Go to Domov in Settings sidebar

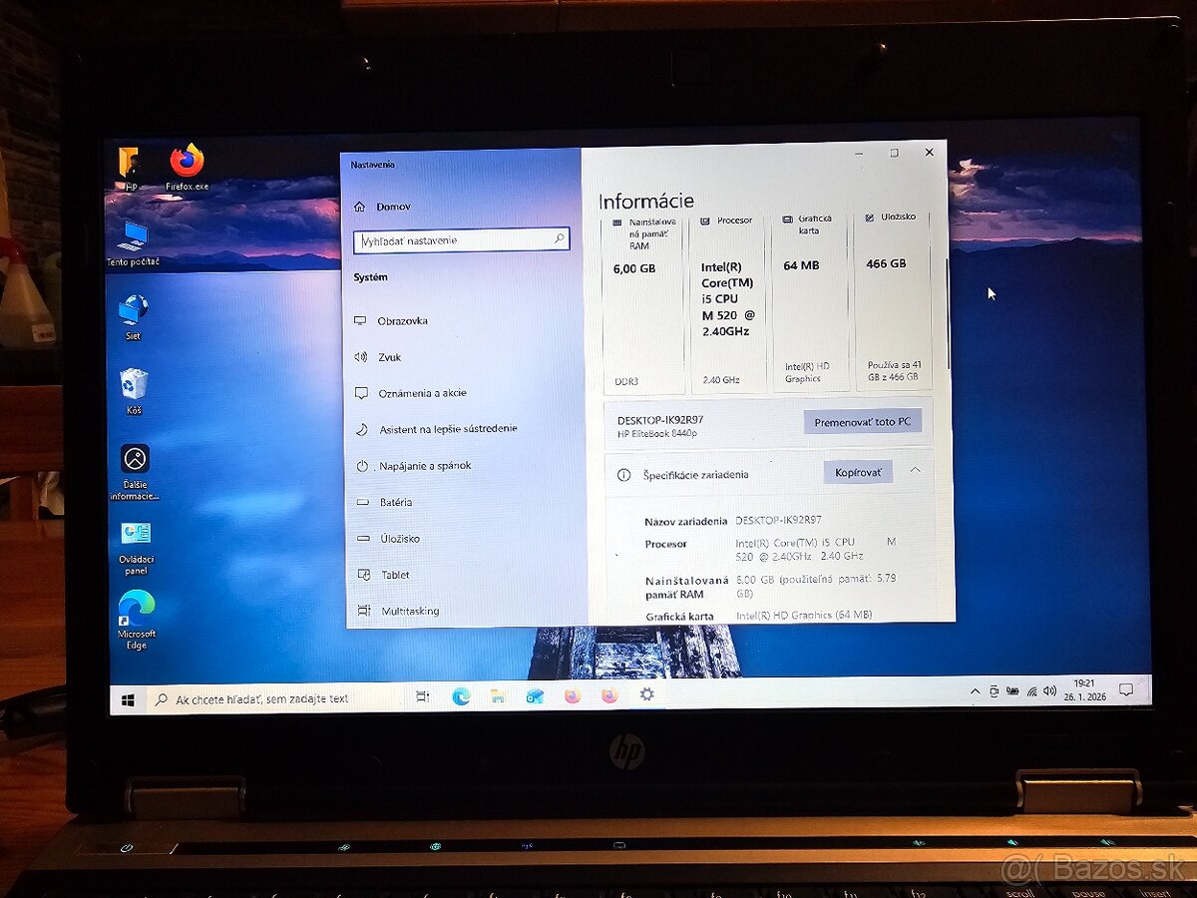[392, 207]
